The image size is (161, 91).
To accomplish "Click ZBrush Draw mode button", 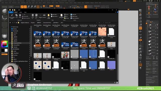I will click(x=25, y=7).
